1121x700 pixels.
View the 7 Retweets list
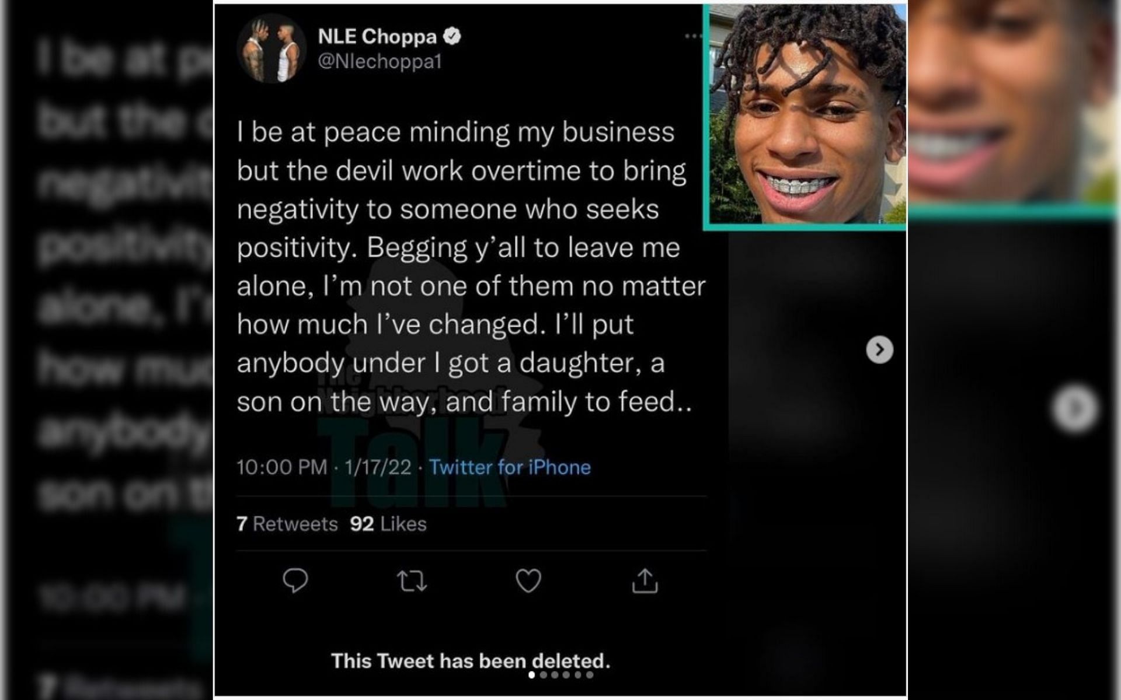coord(287,524)
